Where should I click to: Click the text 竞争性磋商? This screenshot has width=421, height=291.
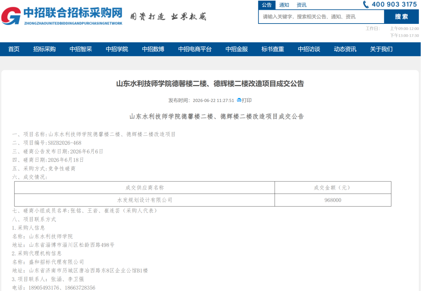point(62,169)
